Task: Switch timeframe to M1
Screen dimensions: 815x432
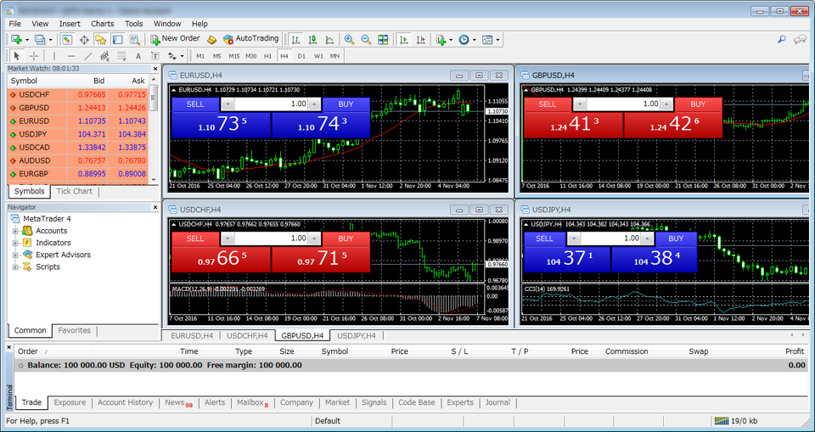Action: coord(200,56)
